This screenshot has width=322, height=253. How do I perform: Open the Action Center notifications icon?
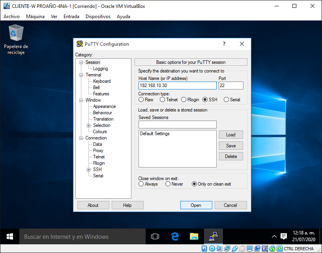click(284, 236)
